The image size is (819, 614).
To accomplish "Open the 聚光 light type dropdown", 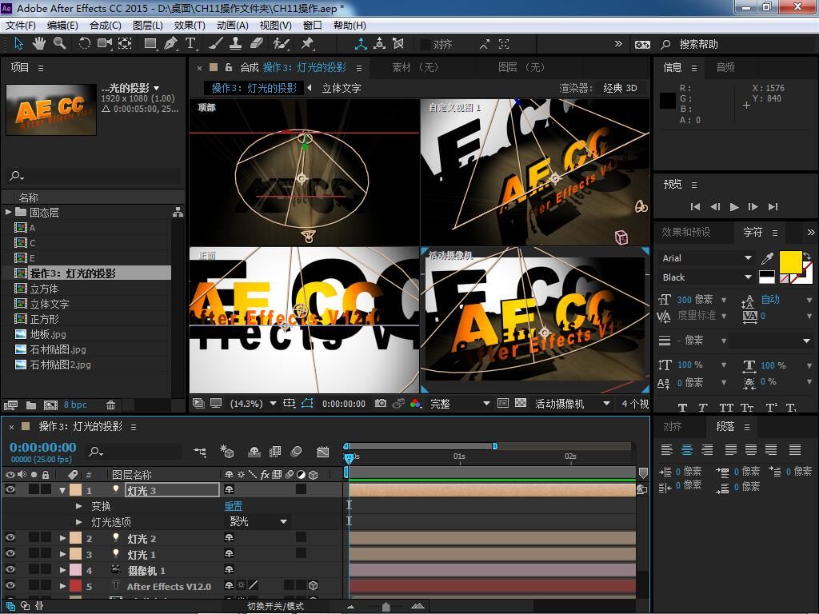I will [x=258, y=521].
